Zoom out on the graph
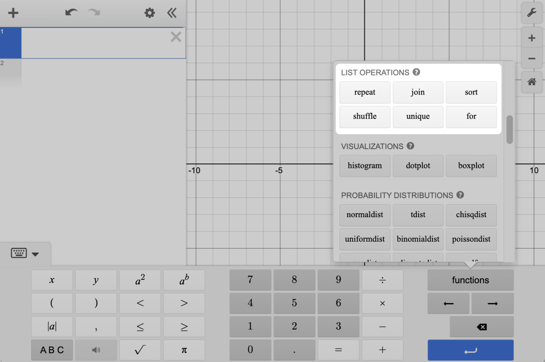Viewport: 545px width, 362px height. 532,58
